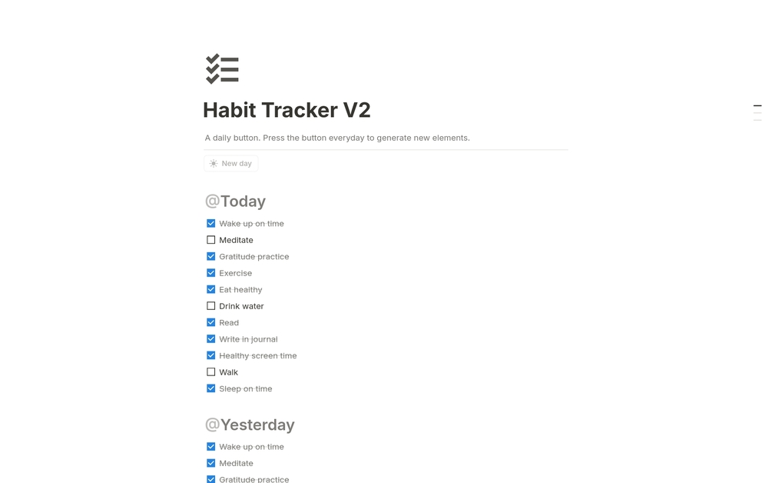Uncheck the Read checkbox
Viewport: 772px width, 483px height.
tap(211, 322)
